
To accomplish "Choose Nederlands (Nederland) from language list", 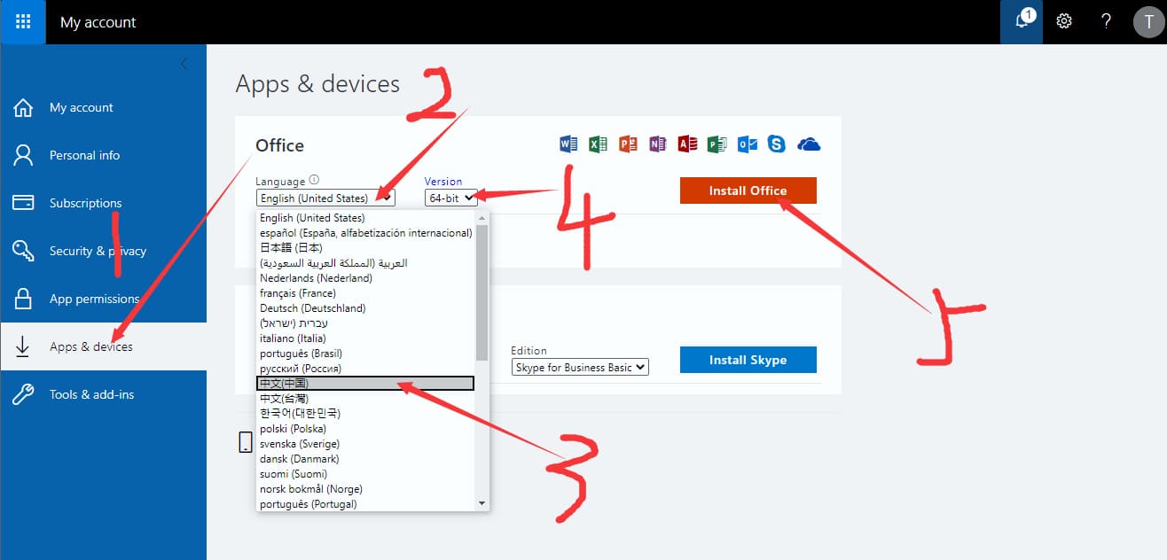I will (365, 278).
